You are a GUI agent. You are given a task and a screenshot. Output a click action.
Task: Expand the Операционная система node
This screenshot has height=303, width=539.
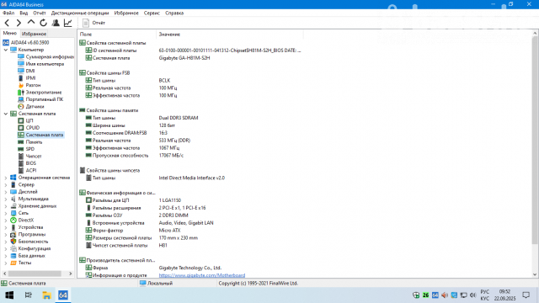coord(6,178)
